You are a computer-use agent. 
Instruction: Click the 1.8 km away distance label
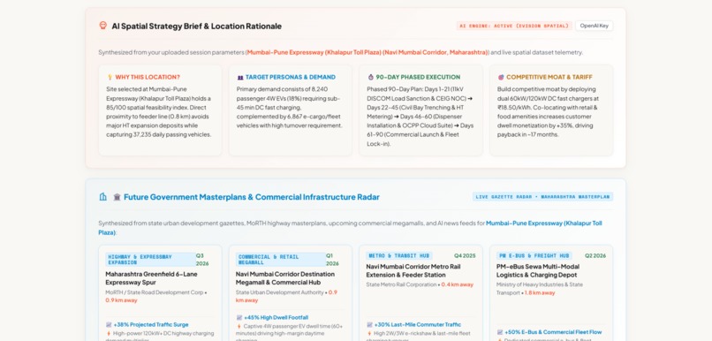(540, 293)
